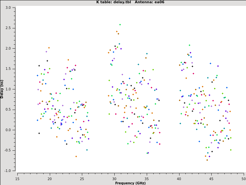Click the 35 x-axis tick label
Image resolution: width=246 pixels, height=185 pixels.
[x=147, y=178]
